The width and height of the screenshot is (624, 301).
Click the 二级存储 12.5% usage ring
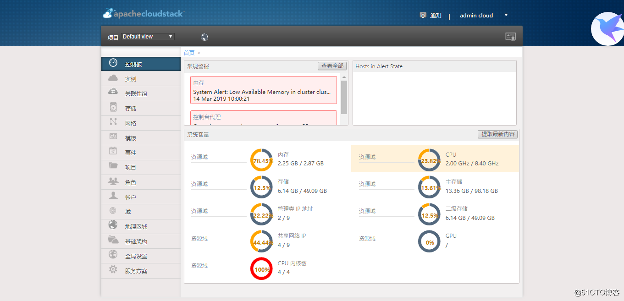(x=430, y=214)
